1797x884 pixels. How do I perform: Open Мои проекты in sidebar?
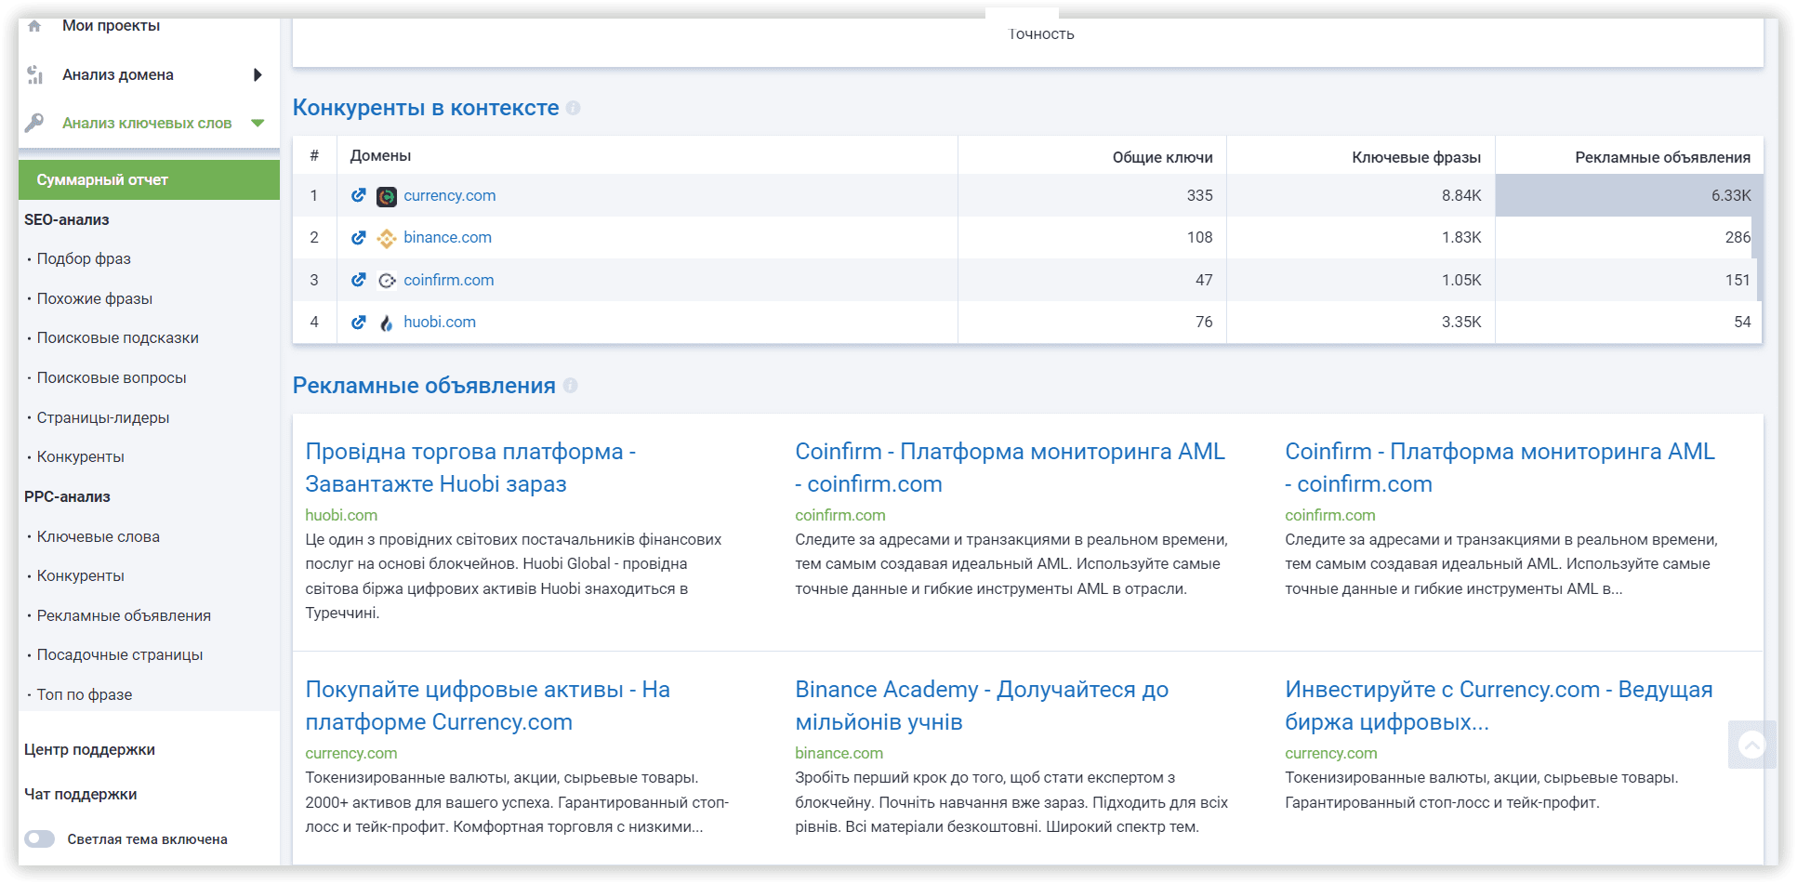[111, 26]
